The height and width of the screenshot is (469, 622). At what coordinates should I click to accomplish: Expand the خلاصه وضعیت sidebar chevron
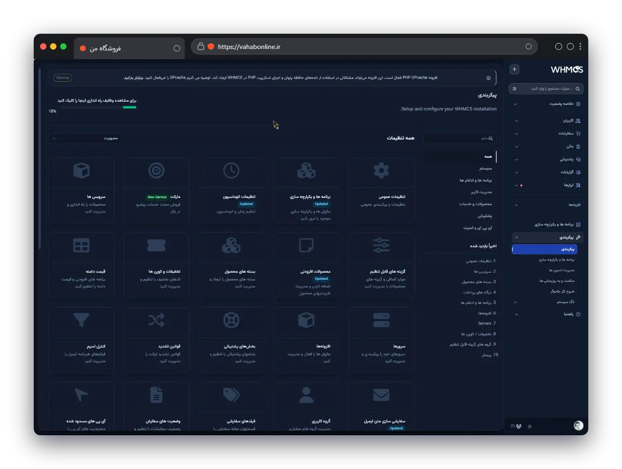tap(516, 104)
